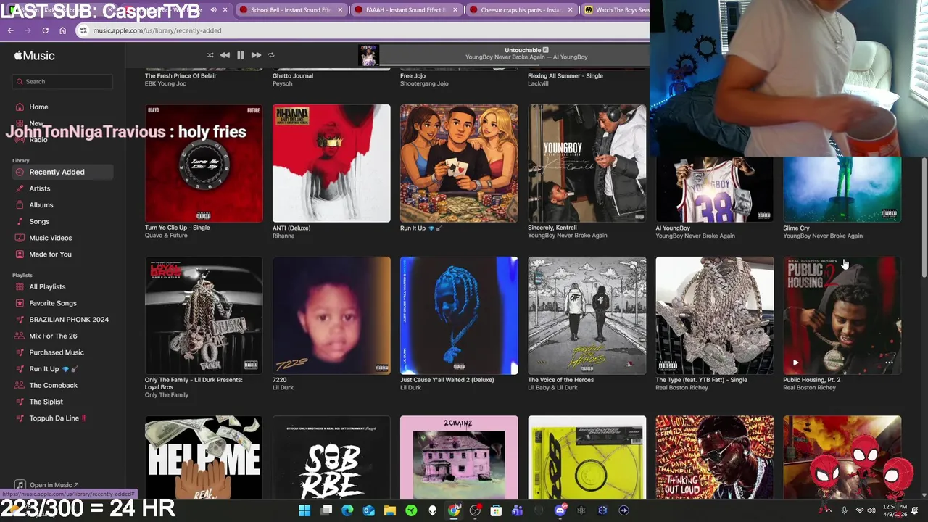This screenshot has width=928, height=522.
Task: Open the Real Boston Richey link under The Type
Action: click(x=681, y=388)
